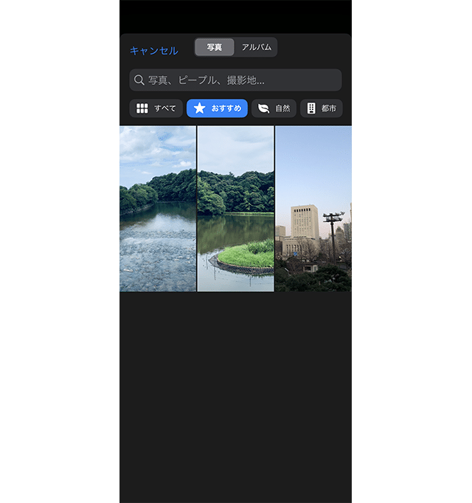The image size is (472, 503).
Task: Click the star icon for おすすめ
Action: 199,108
